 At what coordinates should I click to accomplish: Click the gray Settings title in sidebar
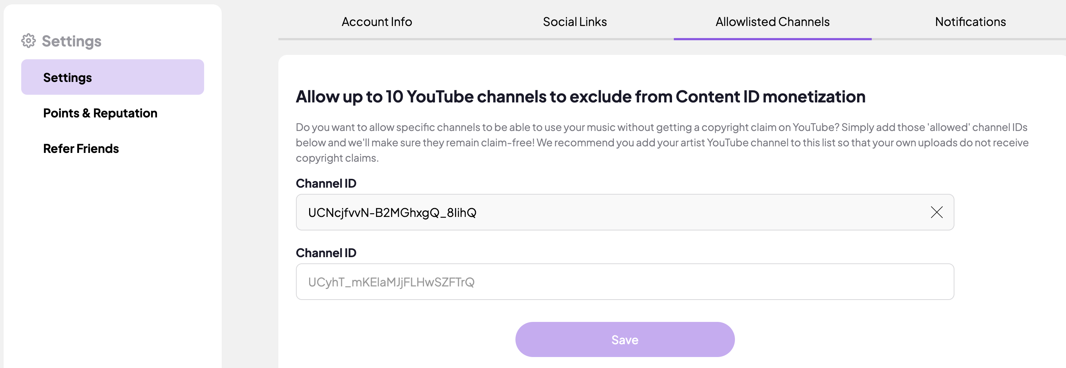click(72, 41)
